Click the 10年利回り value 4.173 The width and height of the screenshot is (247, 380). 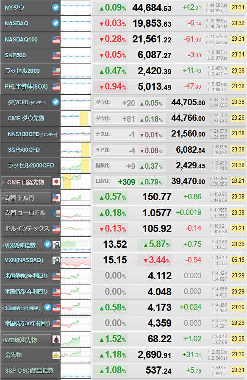pos(160,307)
